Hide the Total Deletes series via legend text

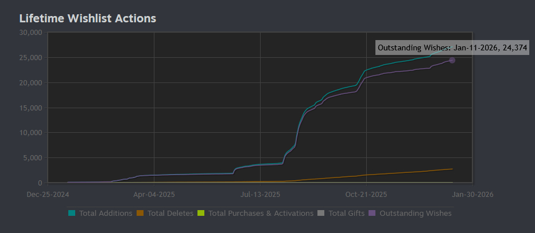pos(170,214)
